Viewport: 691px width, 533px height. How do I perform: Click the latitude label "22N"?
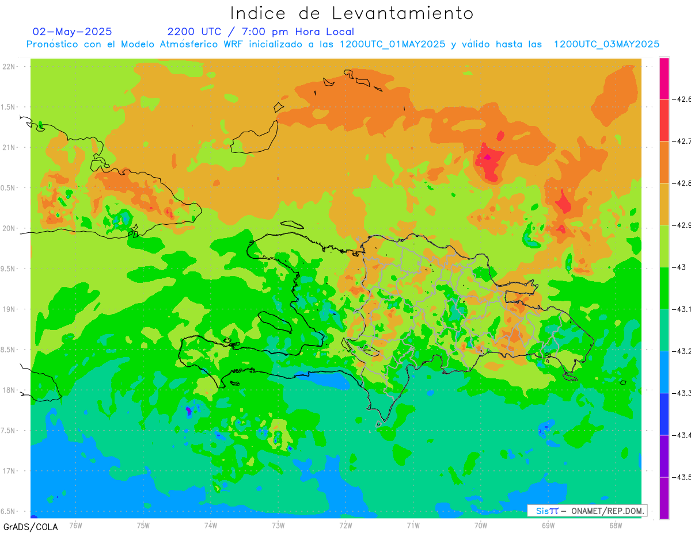(x=9, y=66)
